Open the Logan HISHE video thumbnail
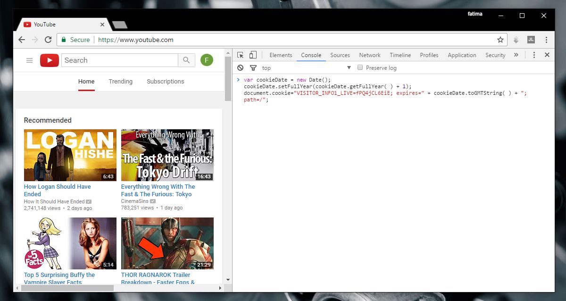The height and width of the screenshot is (301, 566). tap(70, 155)
